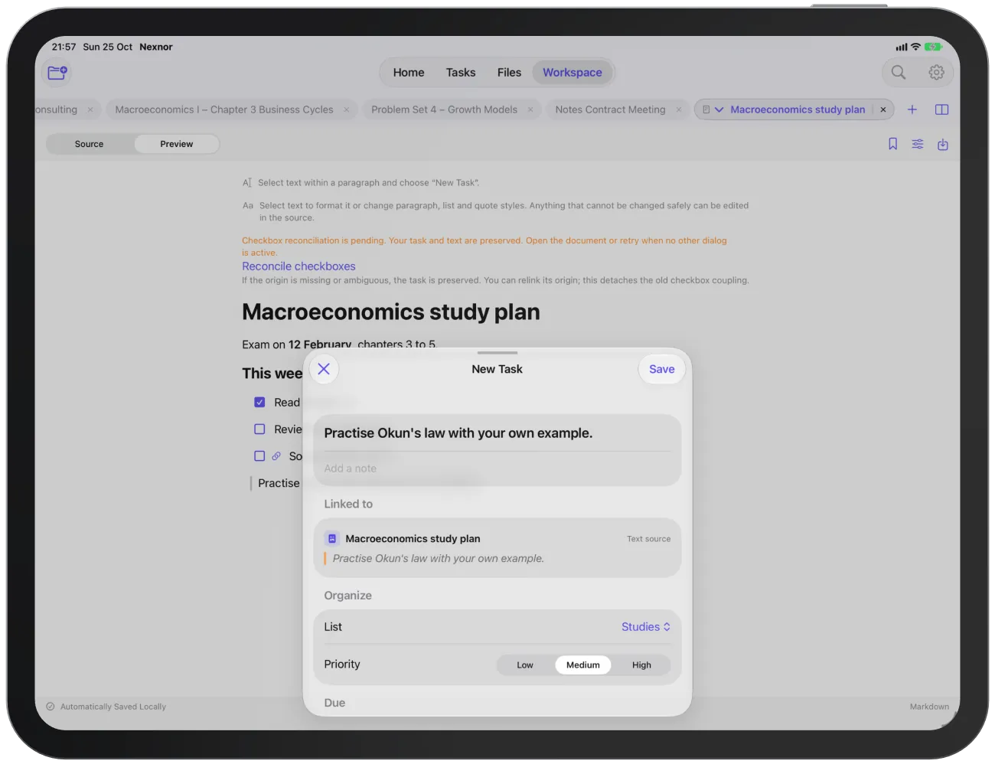Dismiss the New Task sheet with X

pos(324,369)
